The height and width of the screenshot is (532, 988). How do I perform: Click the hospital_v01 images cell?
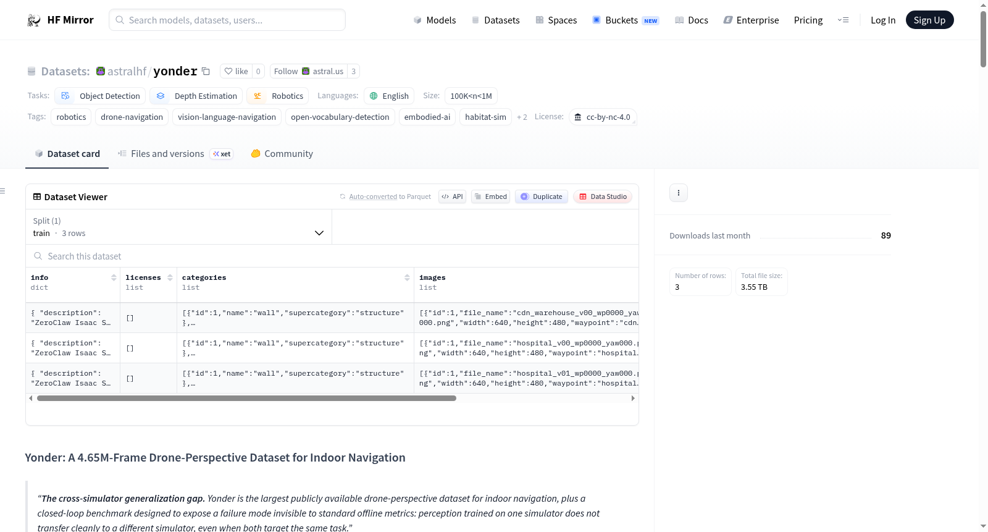coord(527,378)
